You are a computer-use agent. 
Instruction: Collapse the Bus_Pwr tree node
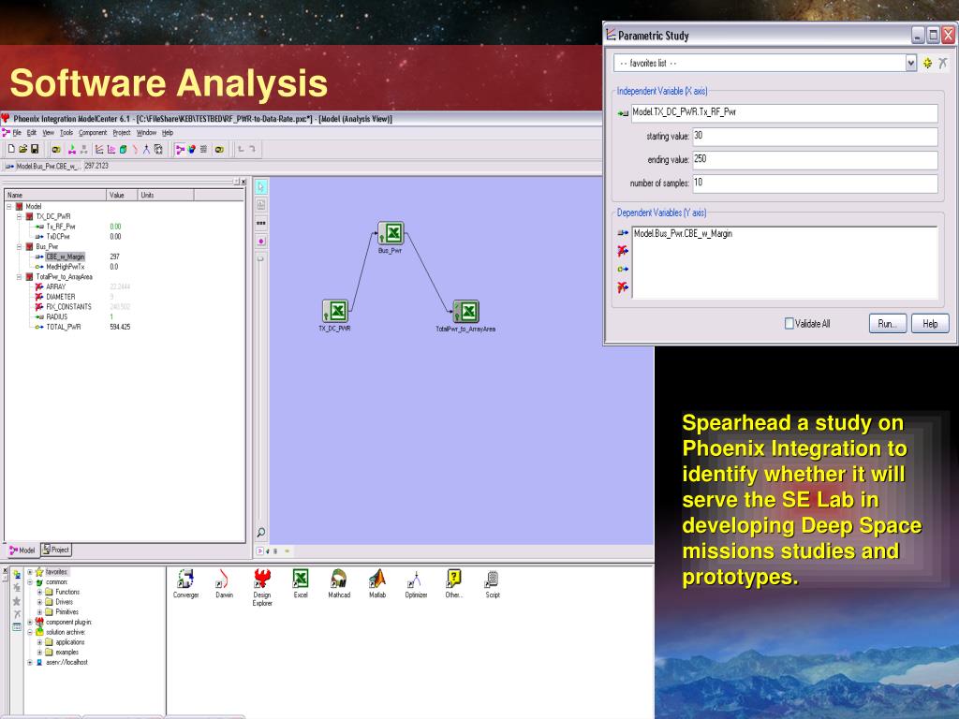(x=19, y=247)
